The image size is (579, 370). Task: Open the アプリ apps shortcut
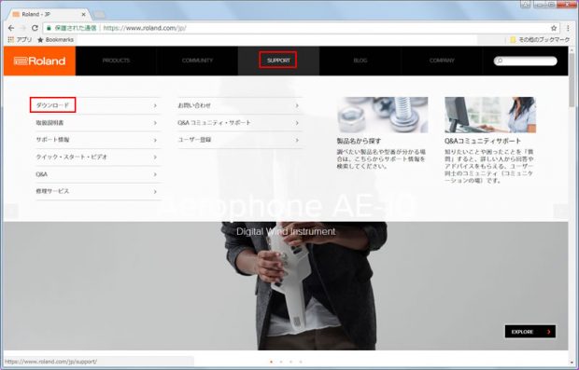[x=20, y=39]
